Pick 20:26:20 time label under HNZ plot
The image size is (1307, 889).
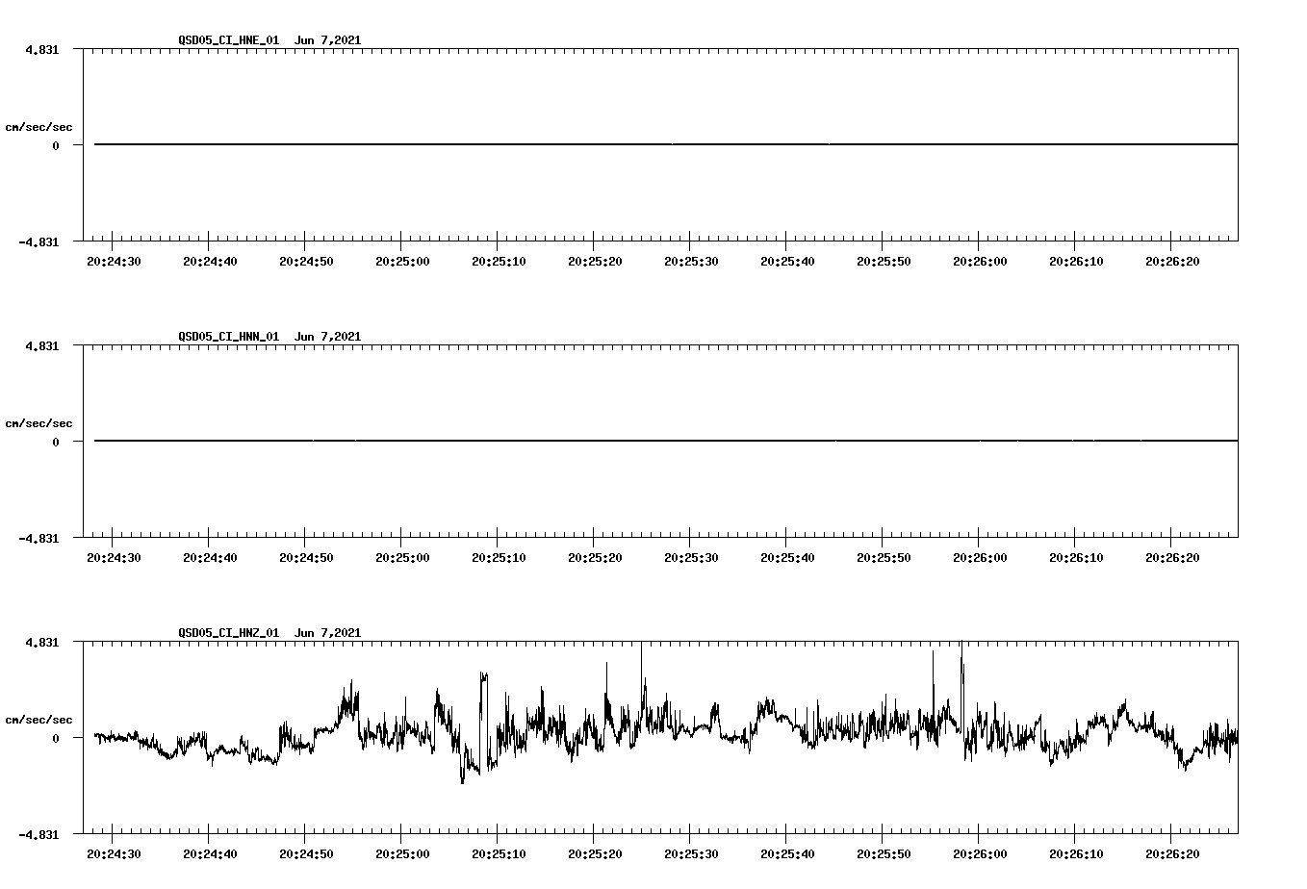point(1172,854)
